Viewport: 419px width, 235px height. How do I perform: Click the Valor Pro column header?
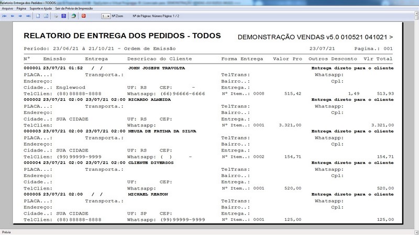tap(288, 59)
